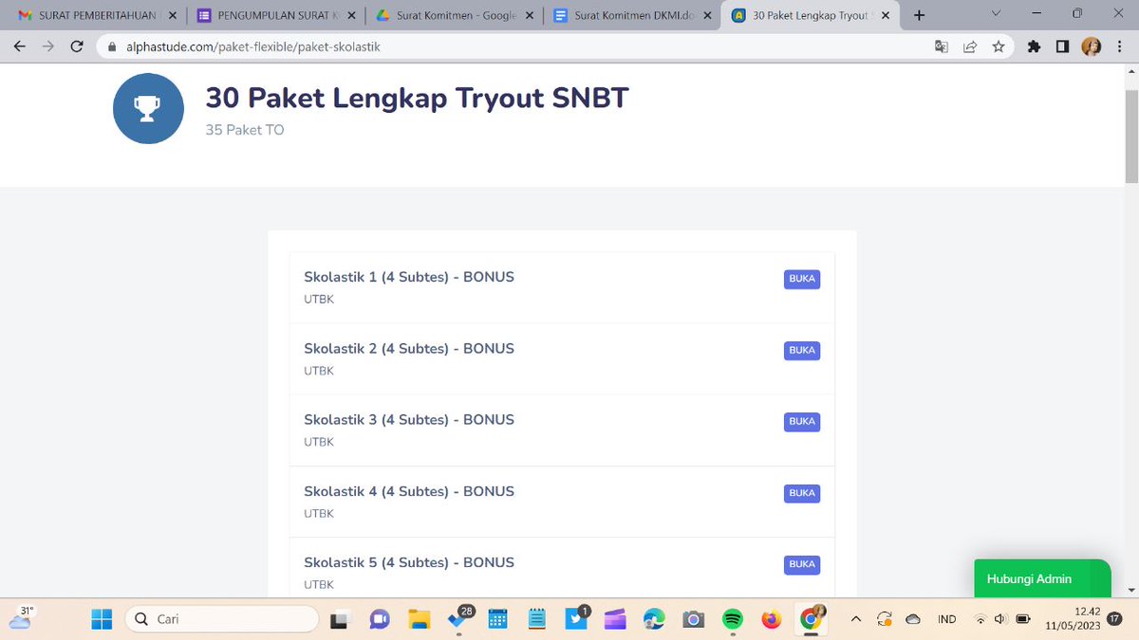Switch to Surat Komitmen Google Drive tab
The height and width of the screenshot is (640, 1139).
pyautogui.click(x=454, y=15)
